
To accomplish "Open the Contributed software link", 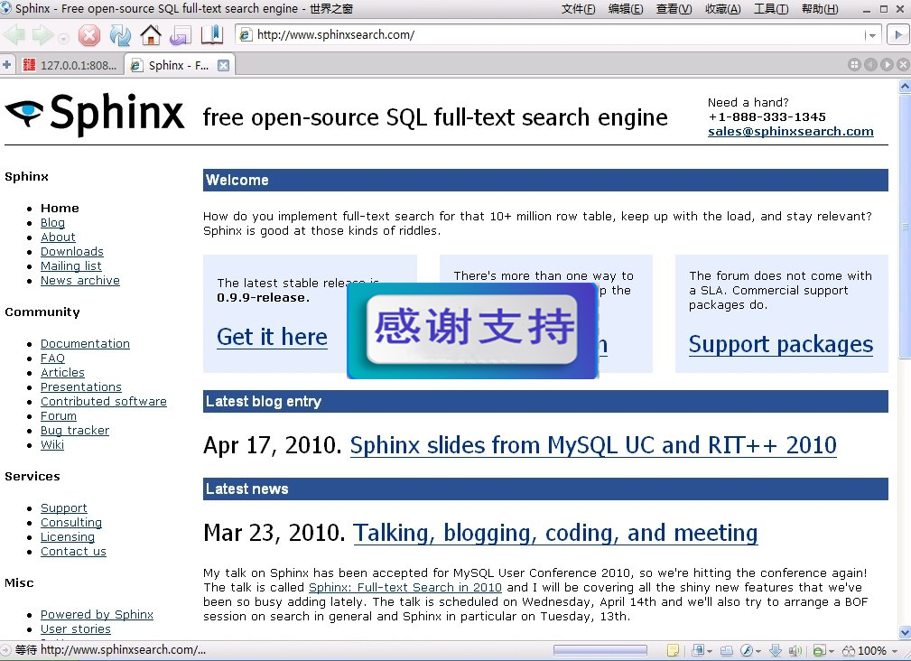I will coord(104,401).
